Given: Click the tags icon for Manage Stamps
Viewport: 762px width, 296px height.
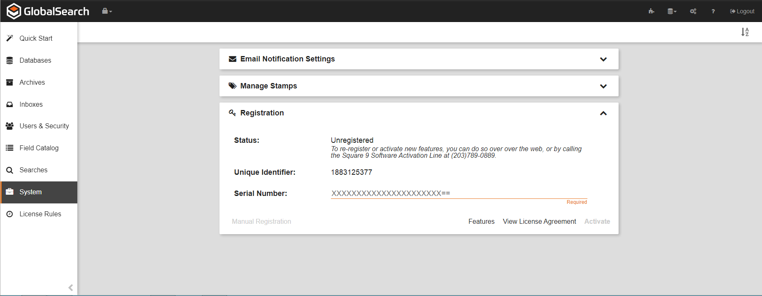Looking at the screenshot, I should click(232, 86).
